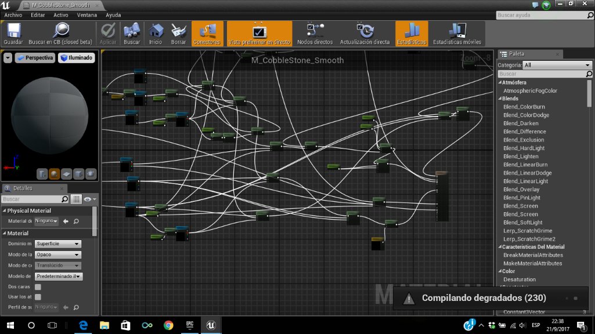The width and height of the screenshot is (595, 334).
Task: Open the Ventana menu
Action: pos(87,14)
